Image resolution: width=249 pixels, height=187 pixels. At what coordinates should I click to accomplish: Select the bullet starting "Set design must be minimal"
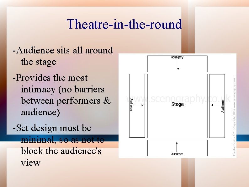[59, 145]
